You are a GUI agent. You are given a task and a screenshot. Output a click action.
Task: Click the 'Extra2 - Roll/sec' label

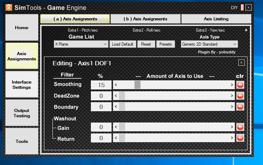(146, 30)
